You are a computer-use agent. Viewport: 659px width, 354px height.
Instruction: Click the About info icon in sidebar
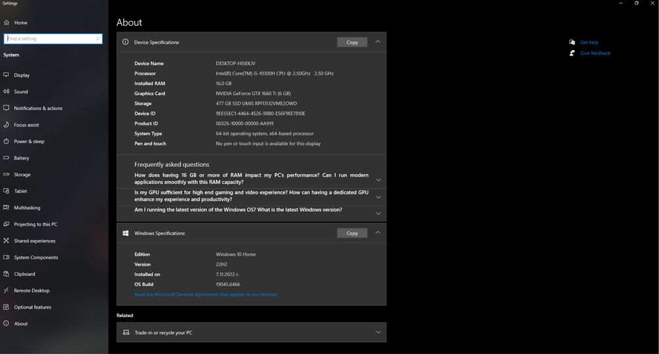(7, 324)
